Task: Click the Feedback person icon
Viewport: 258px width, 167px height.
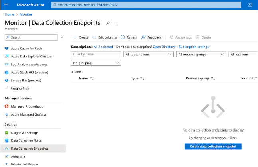Action: coord(143,37)
